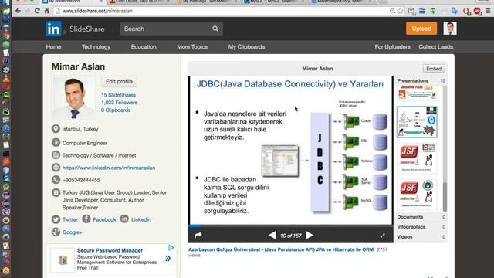Screen dimensions: 494x278
Task: Click the '10 of 157' slide counter
Action: [x=291, y=236]
